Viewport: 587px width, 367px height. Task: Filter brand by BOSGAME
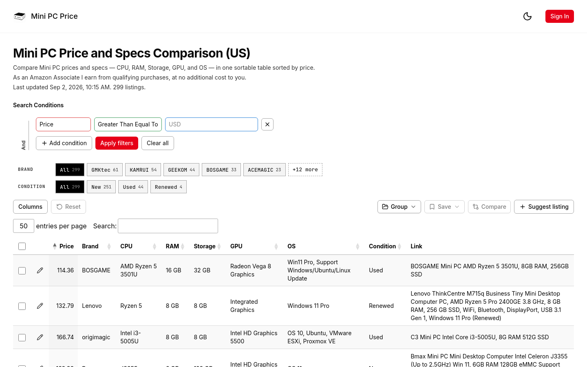point(221,170)
